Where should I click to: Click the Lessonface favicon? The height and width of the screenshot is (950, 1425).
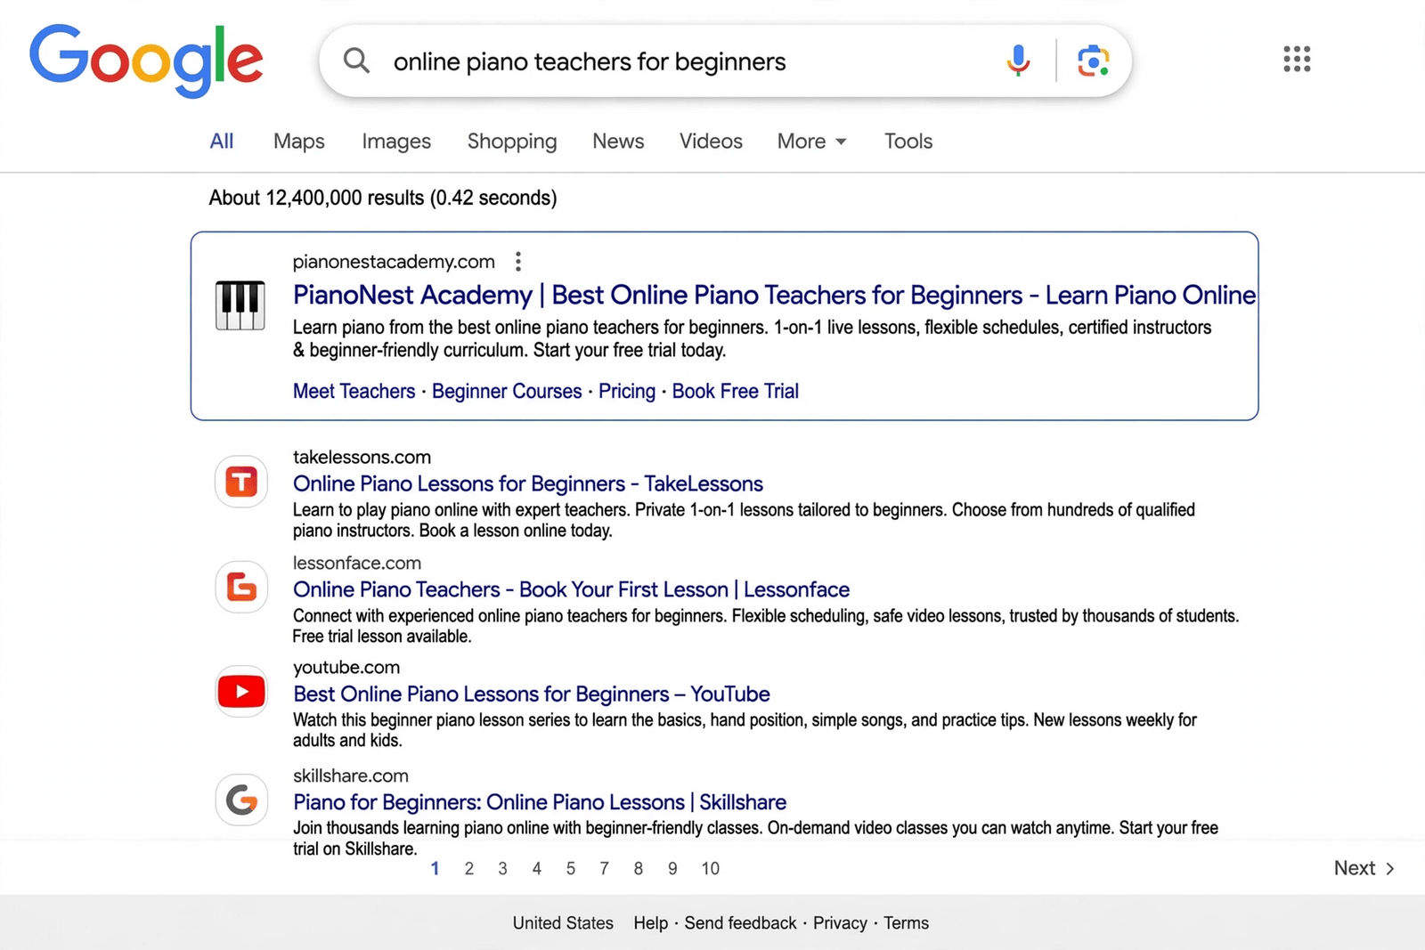[241, 587]
